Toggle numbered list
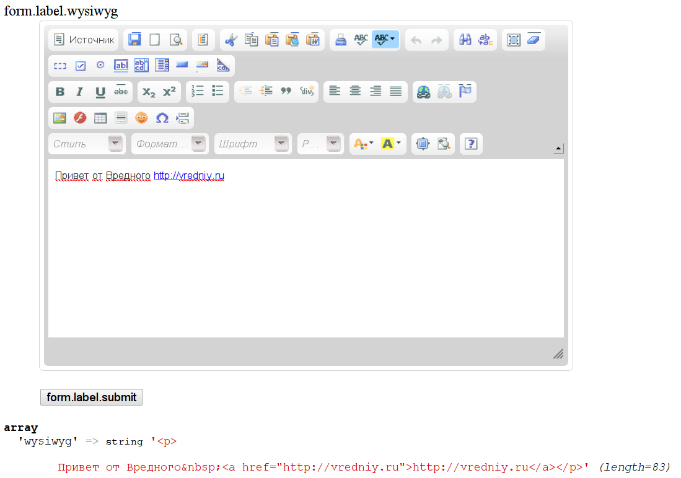The height and width of the screenshot is (478, 681). click(198, 91)
